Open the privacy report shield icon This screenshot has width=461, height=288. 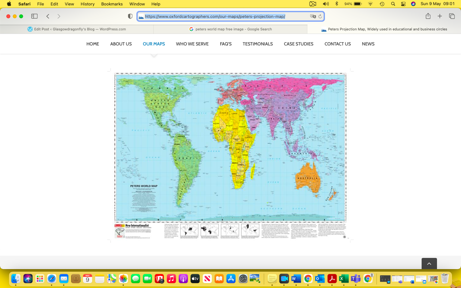click(130, 16)
